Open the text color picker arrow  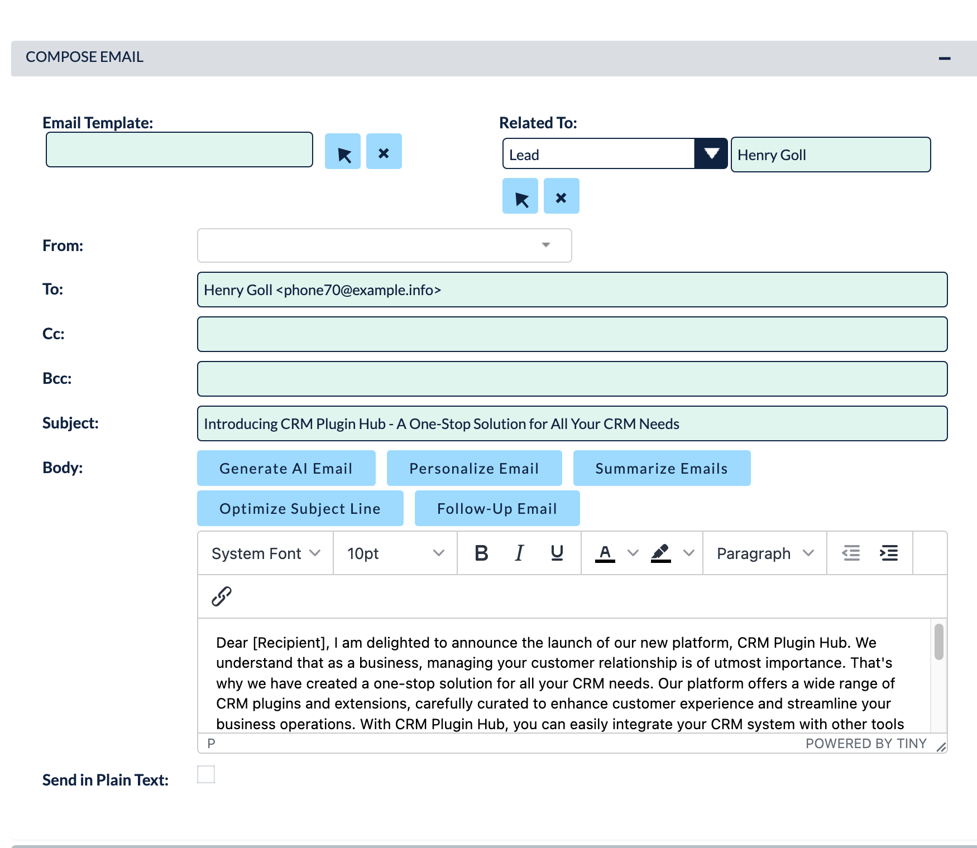tap(633, 553)
